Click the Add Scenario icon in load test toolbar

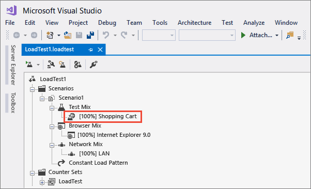[51, 65]
